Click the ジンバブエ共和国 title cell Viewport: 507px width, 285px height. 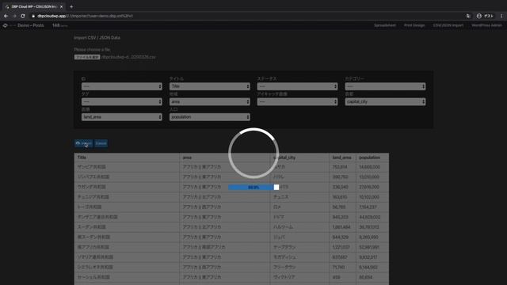127,177
